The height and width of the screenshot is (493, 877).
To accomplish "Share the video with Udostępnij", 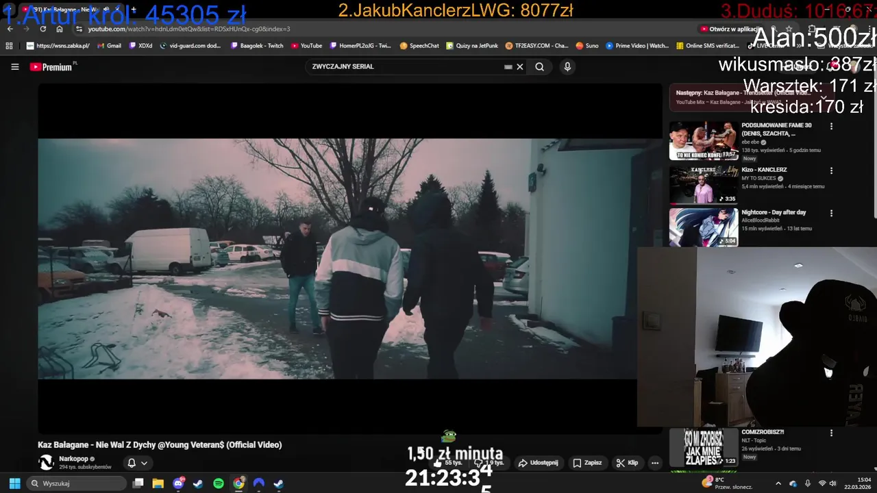I will click(x=538, y=463).
